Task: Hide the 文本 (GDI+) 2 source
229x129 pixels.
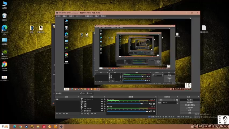Action: click(102, 99)
